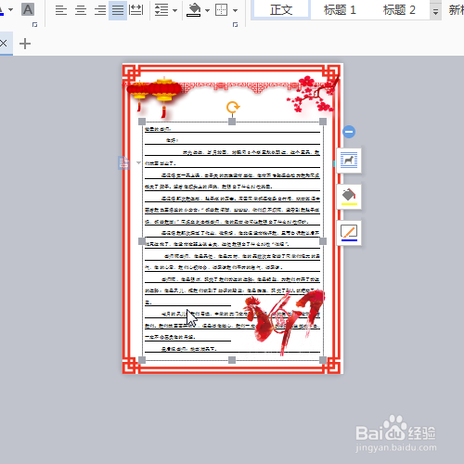Image resolution: width=464 pixels, height=464 pixels.
Task: Open the shape outline floating button
Action: [349, 233]
